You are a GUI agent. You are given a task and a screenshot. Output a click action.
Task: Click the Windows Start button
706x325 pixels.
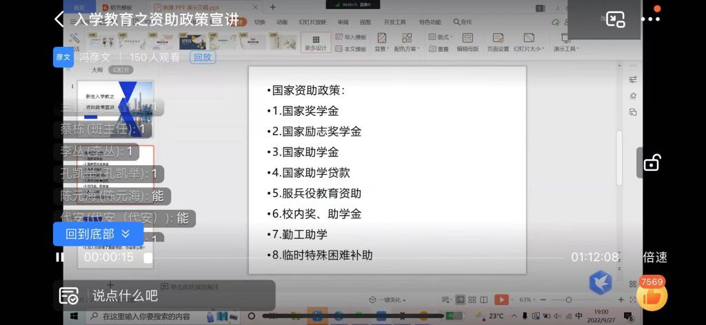[74, 316]
